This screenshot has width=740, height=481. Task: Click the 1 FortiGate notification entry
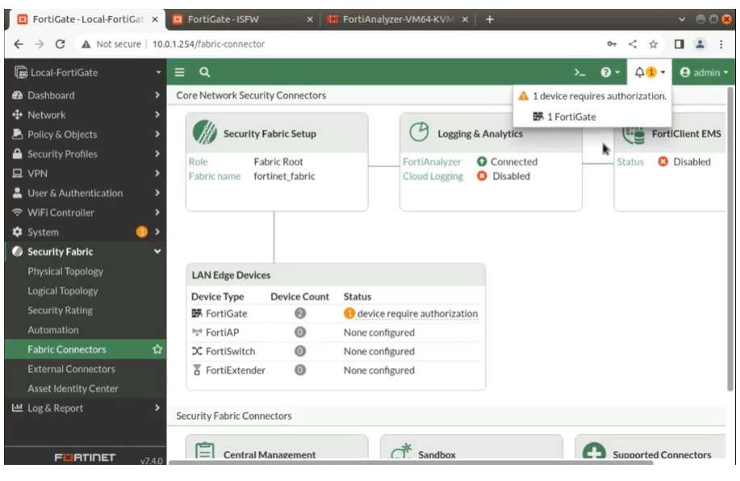point(564,116)
